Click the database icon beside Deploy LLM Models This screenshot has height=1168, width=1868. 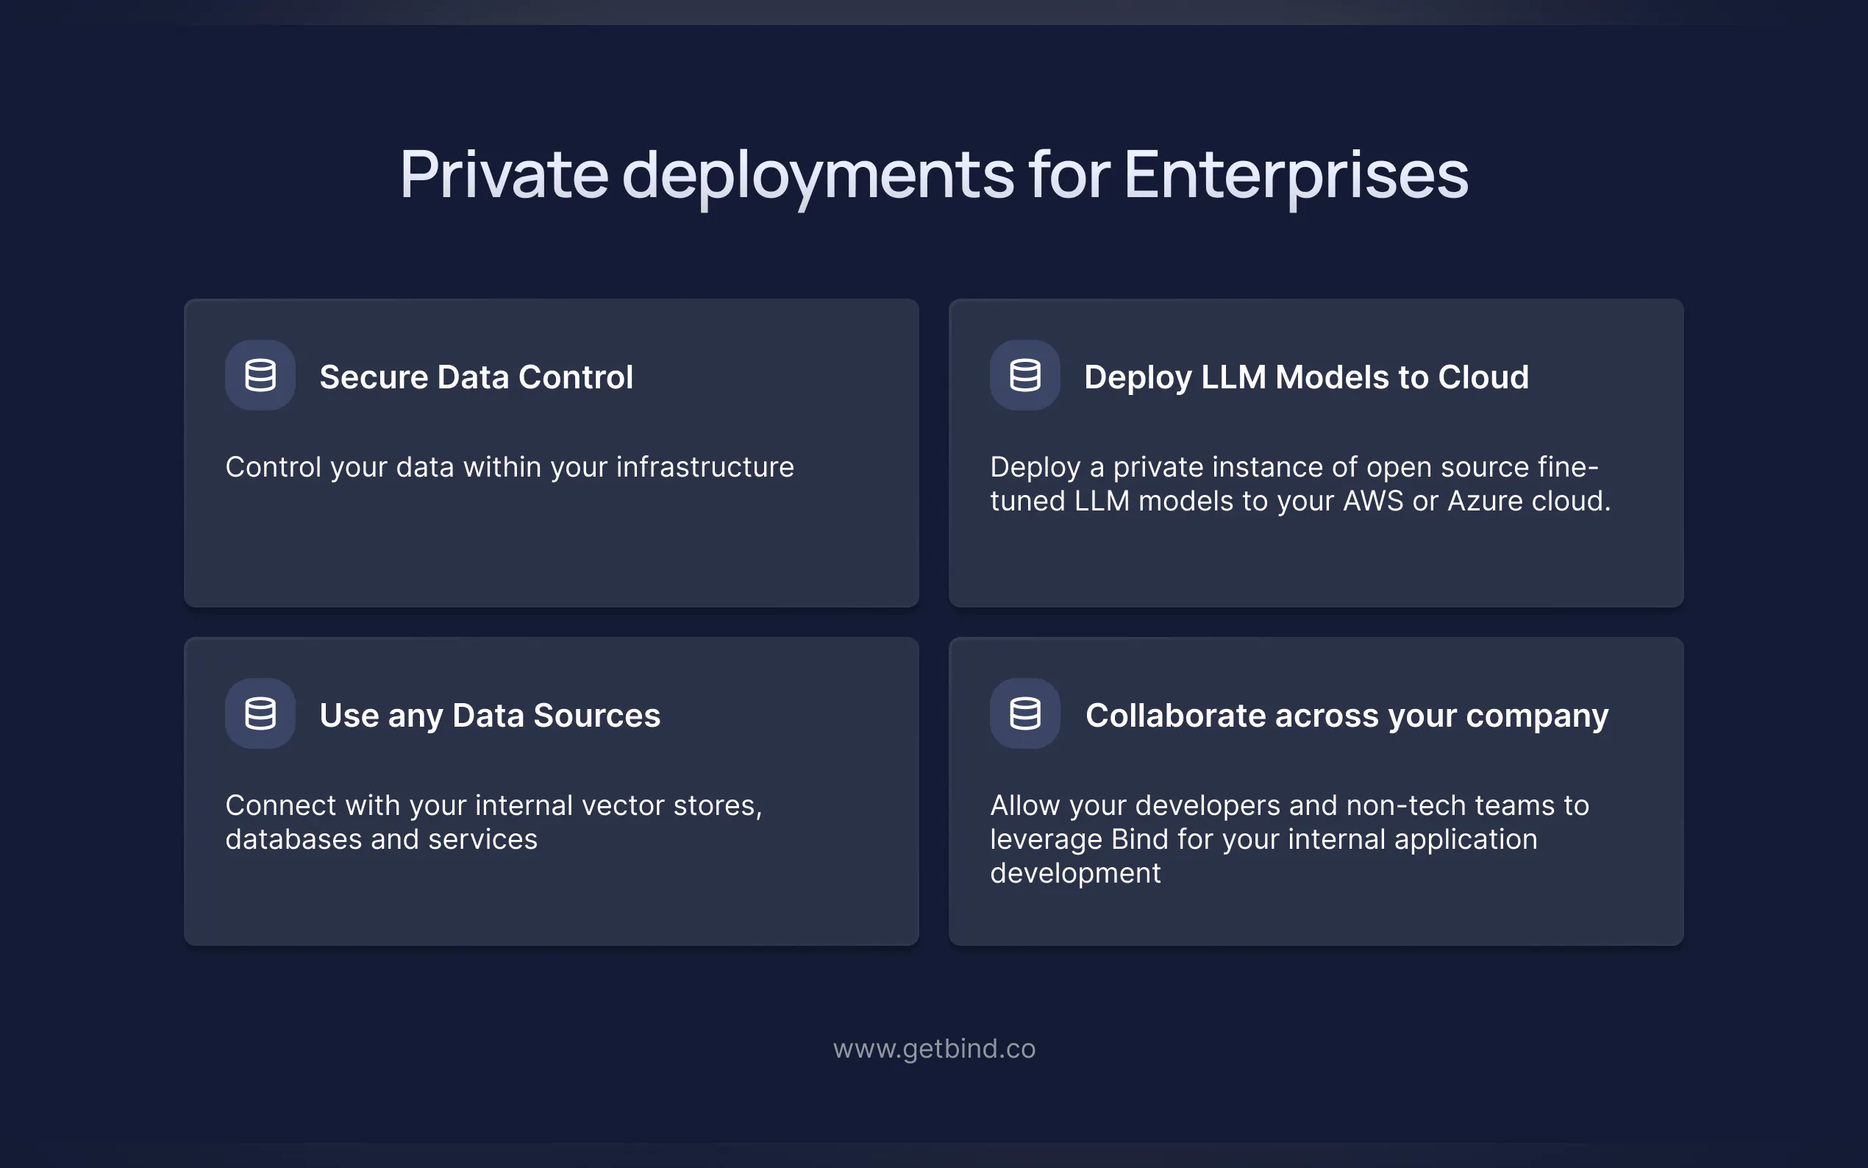[x=1024, y=375]
